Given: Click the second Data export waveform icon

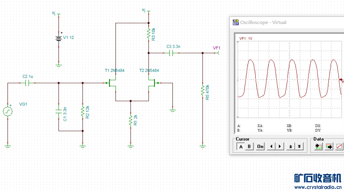Looking at the screenshot, I should [x=329, y=147].
